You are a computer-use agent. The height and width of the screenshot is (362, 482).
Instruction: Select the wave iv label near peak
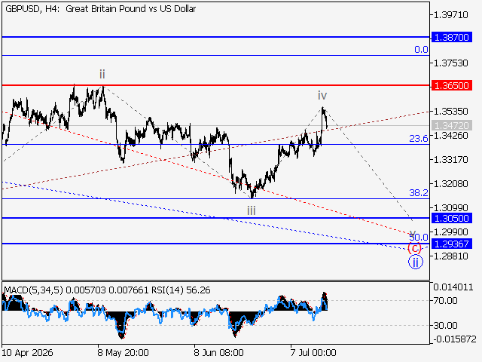point(322,96)
